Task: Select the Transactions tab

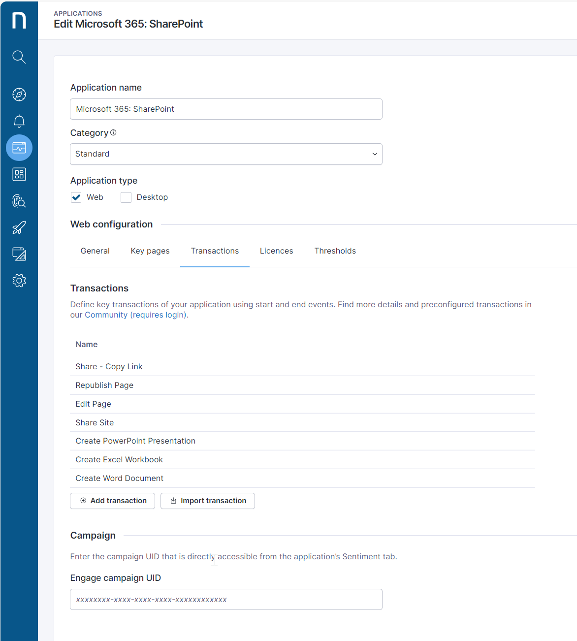Action: tap(215, 251)
